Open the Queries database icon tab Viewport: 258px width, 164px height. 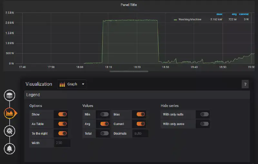point(9,96)
